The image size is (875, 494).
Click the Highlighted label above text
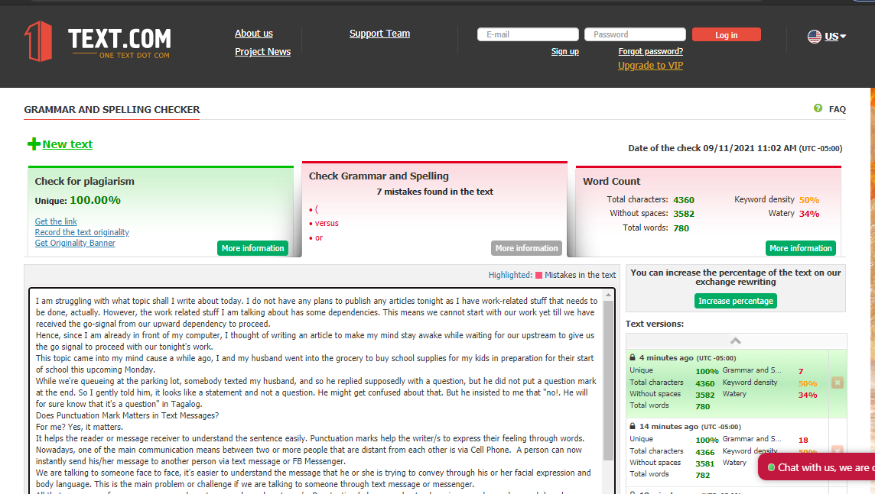point(511,275)
